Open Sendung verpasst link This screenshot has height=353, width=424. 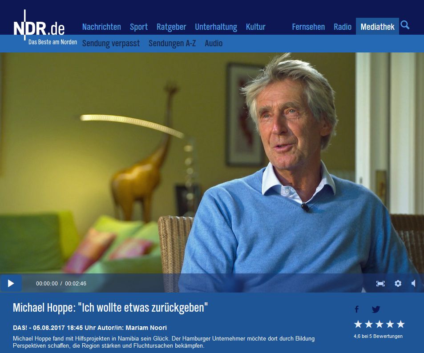click(111, 43)
